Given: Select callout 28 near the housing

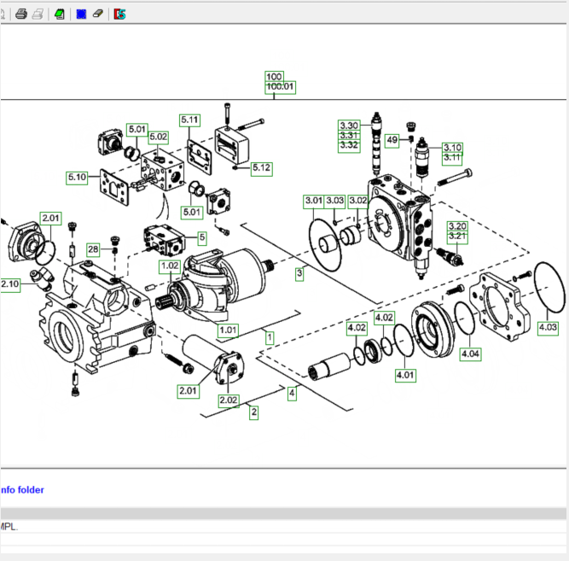Looking at the screenshot, I should [92, 249].
